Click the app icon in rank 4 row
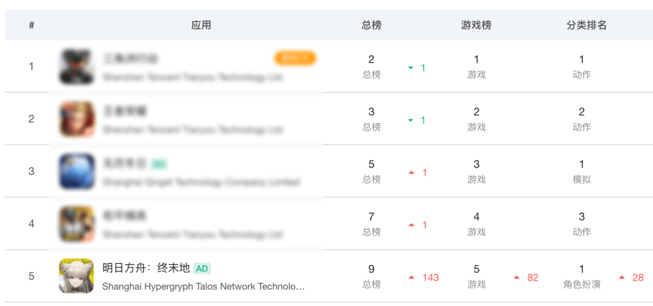 point(77,224)
